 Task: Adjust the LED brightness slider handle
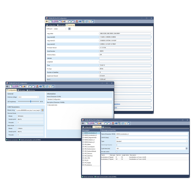coord(31,101)
